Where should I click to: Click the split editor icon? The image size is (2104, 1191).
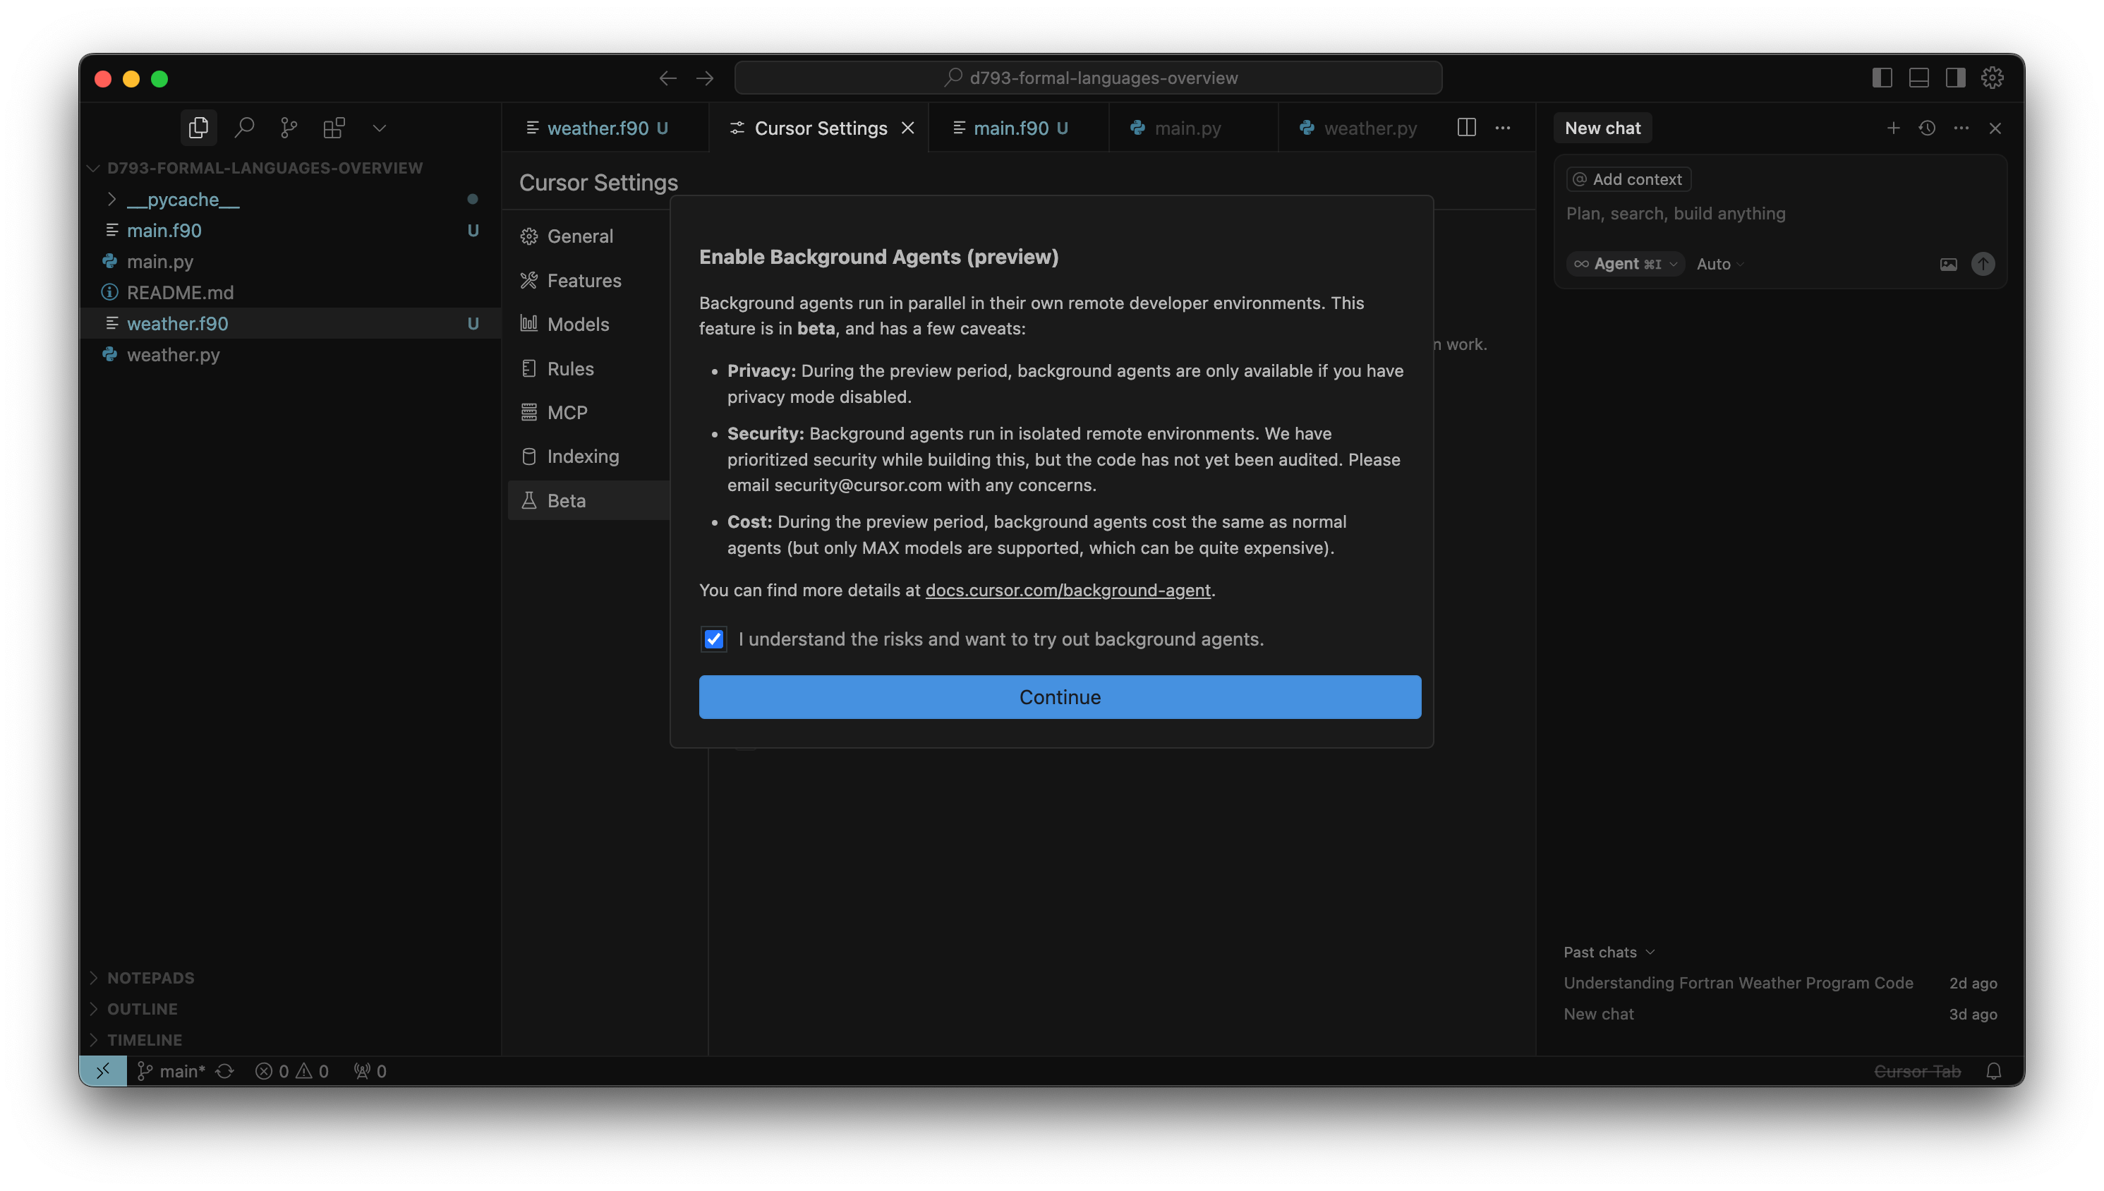click(1466, 128)
